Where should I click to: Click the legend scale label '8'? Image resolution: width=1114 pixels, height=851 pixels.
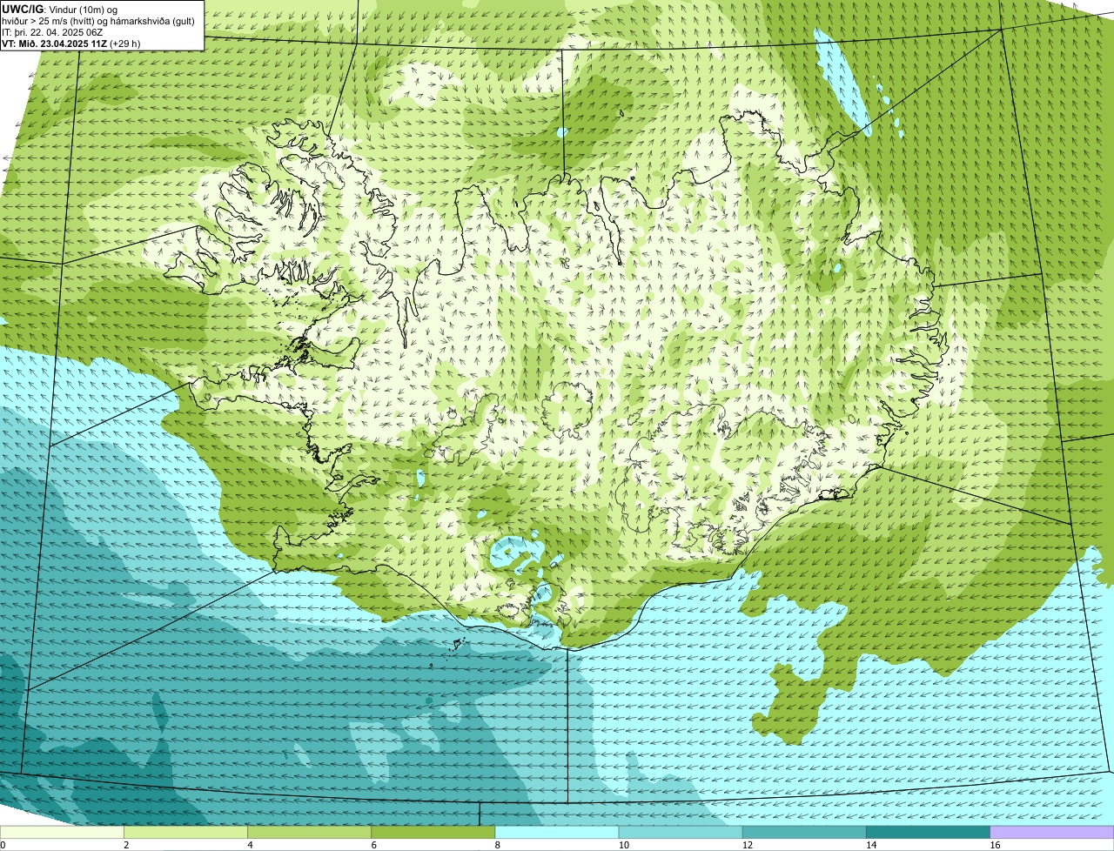(x=497, y=845)
